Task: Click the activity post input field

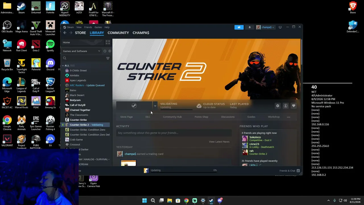Action: [x=174, y=133]
